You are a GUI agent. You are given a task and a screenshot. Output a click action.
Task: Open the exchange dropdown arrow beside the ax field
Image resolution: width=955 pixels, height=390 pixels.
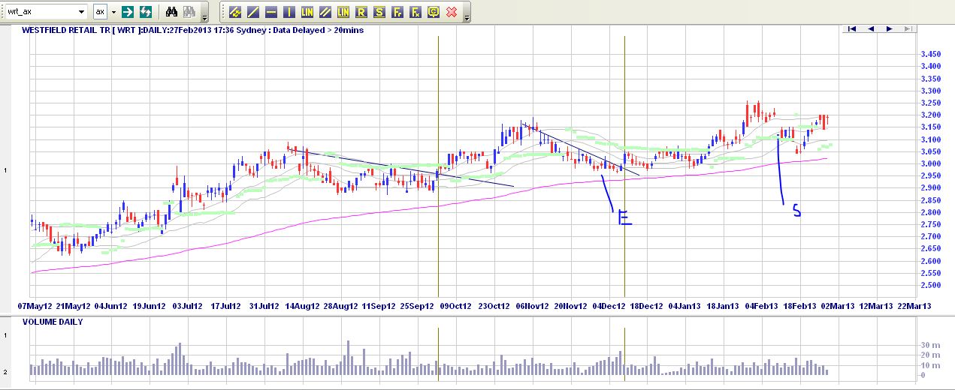(113, 12)
